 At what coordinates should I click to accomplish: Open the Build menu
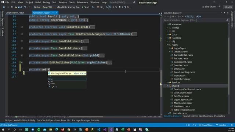click(38, 3)
